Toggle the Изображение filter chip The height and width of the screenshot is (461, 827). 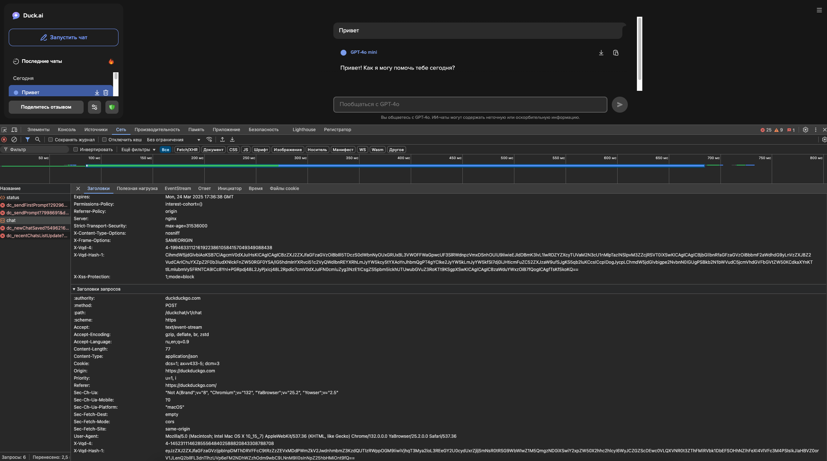click(288, 150)
